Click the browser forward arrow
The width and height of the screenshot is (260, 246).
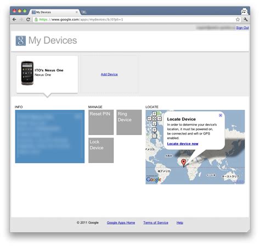[x=21, y=19]
